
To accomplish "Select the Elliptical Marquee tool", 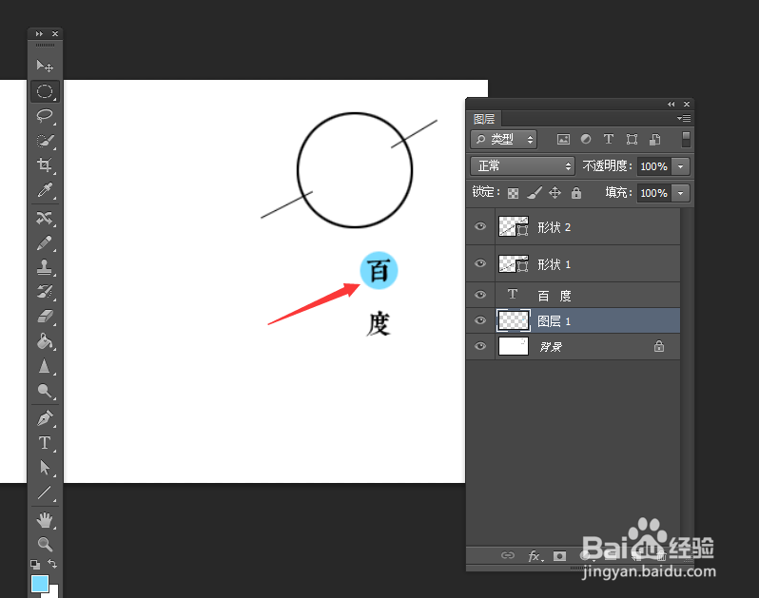I will tap(45, 91).
